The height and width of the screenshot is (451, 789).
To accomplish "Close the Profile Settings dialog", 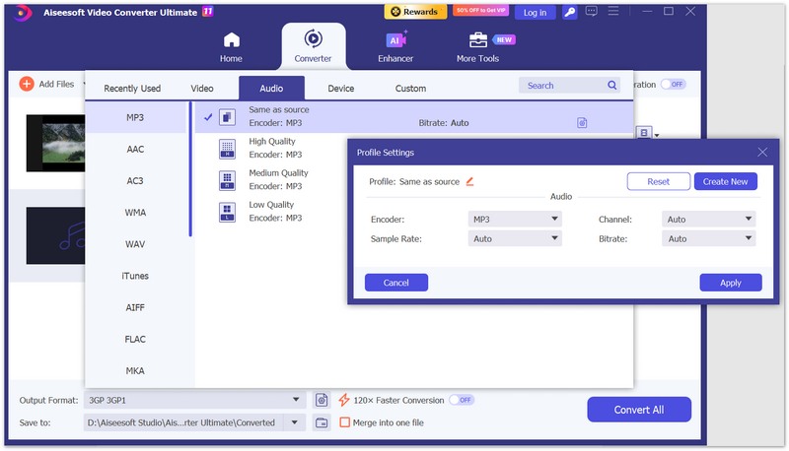I will point(762,153).
